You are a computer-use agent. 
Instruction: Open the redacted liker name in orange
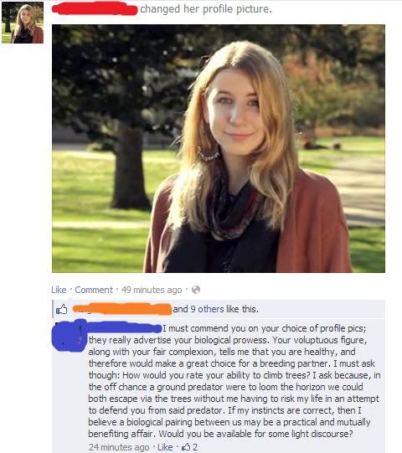[x=122, y=309]
